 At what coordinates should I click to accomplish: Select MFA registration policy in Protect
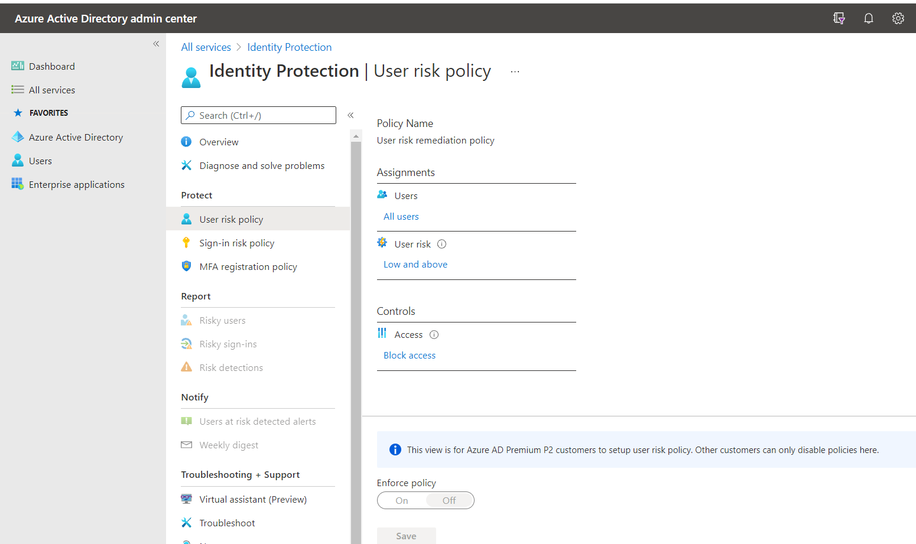click(248, 267)
